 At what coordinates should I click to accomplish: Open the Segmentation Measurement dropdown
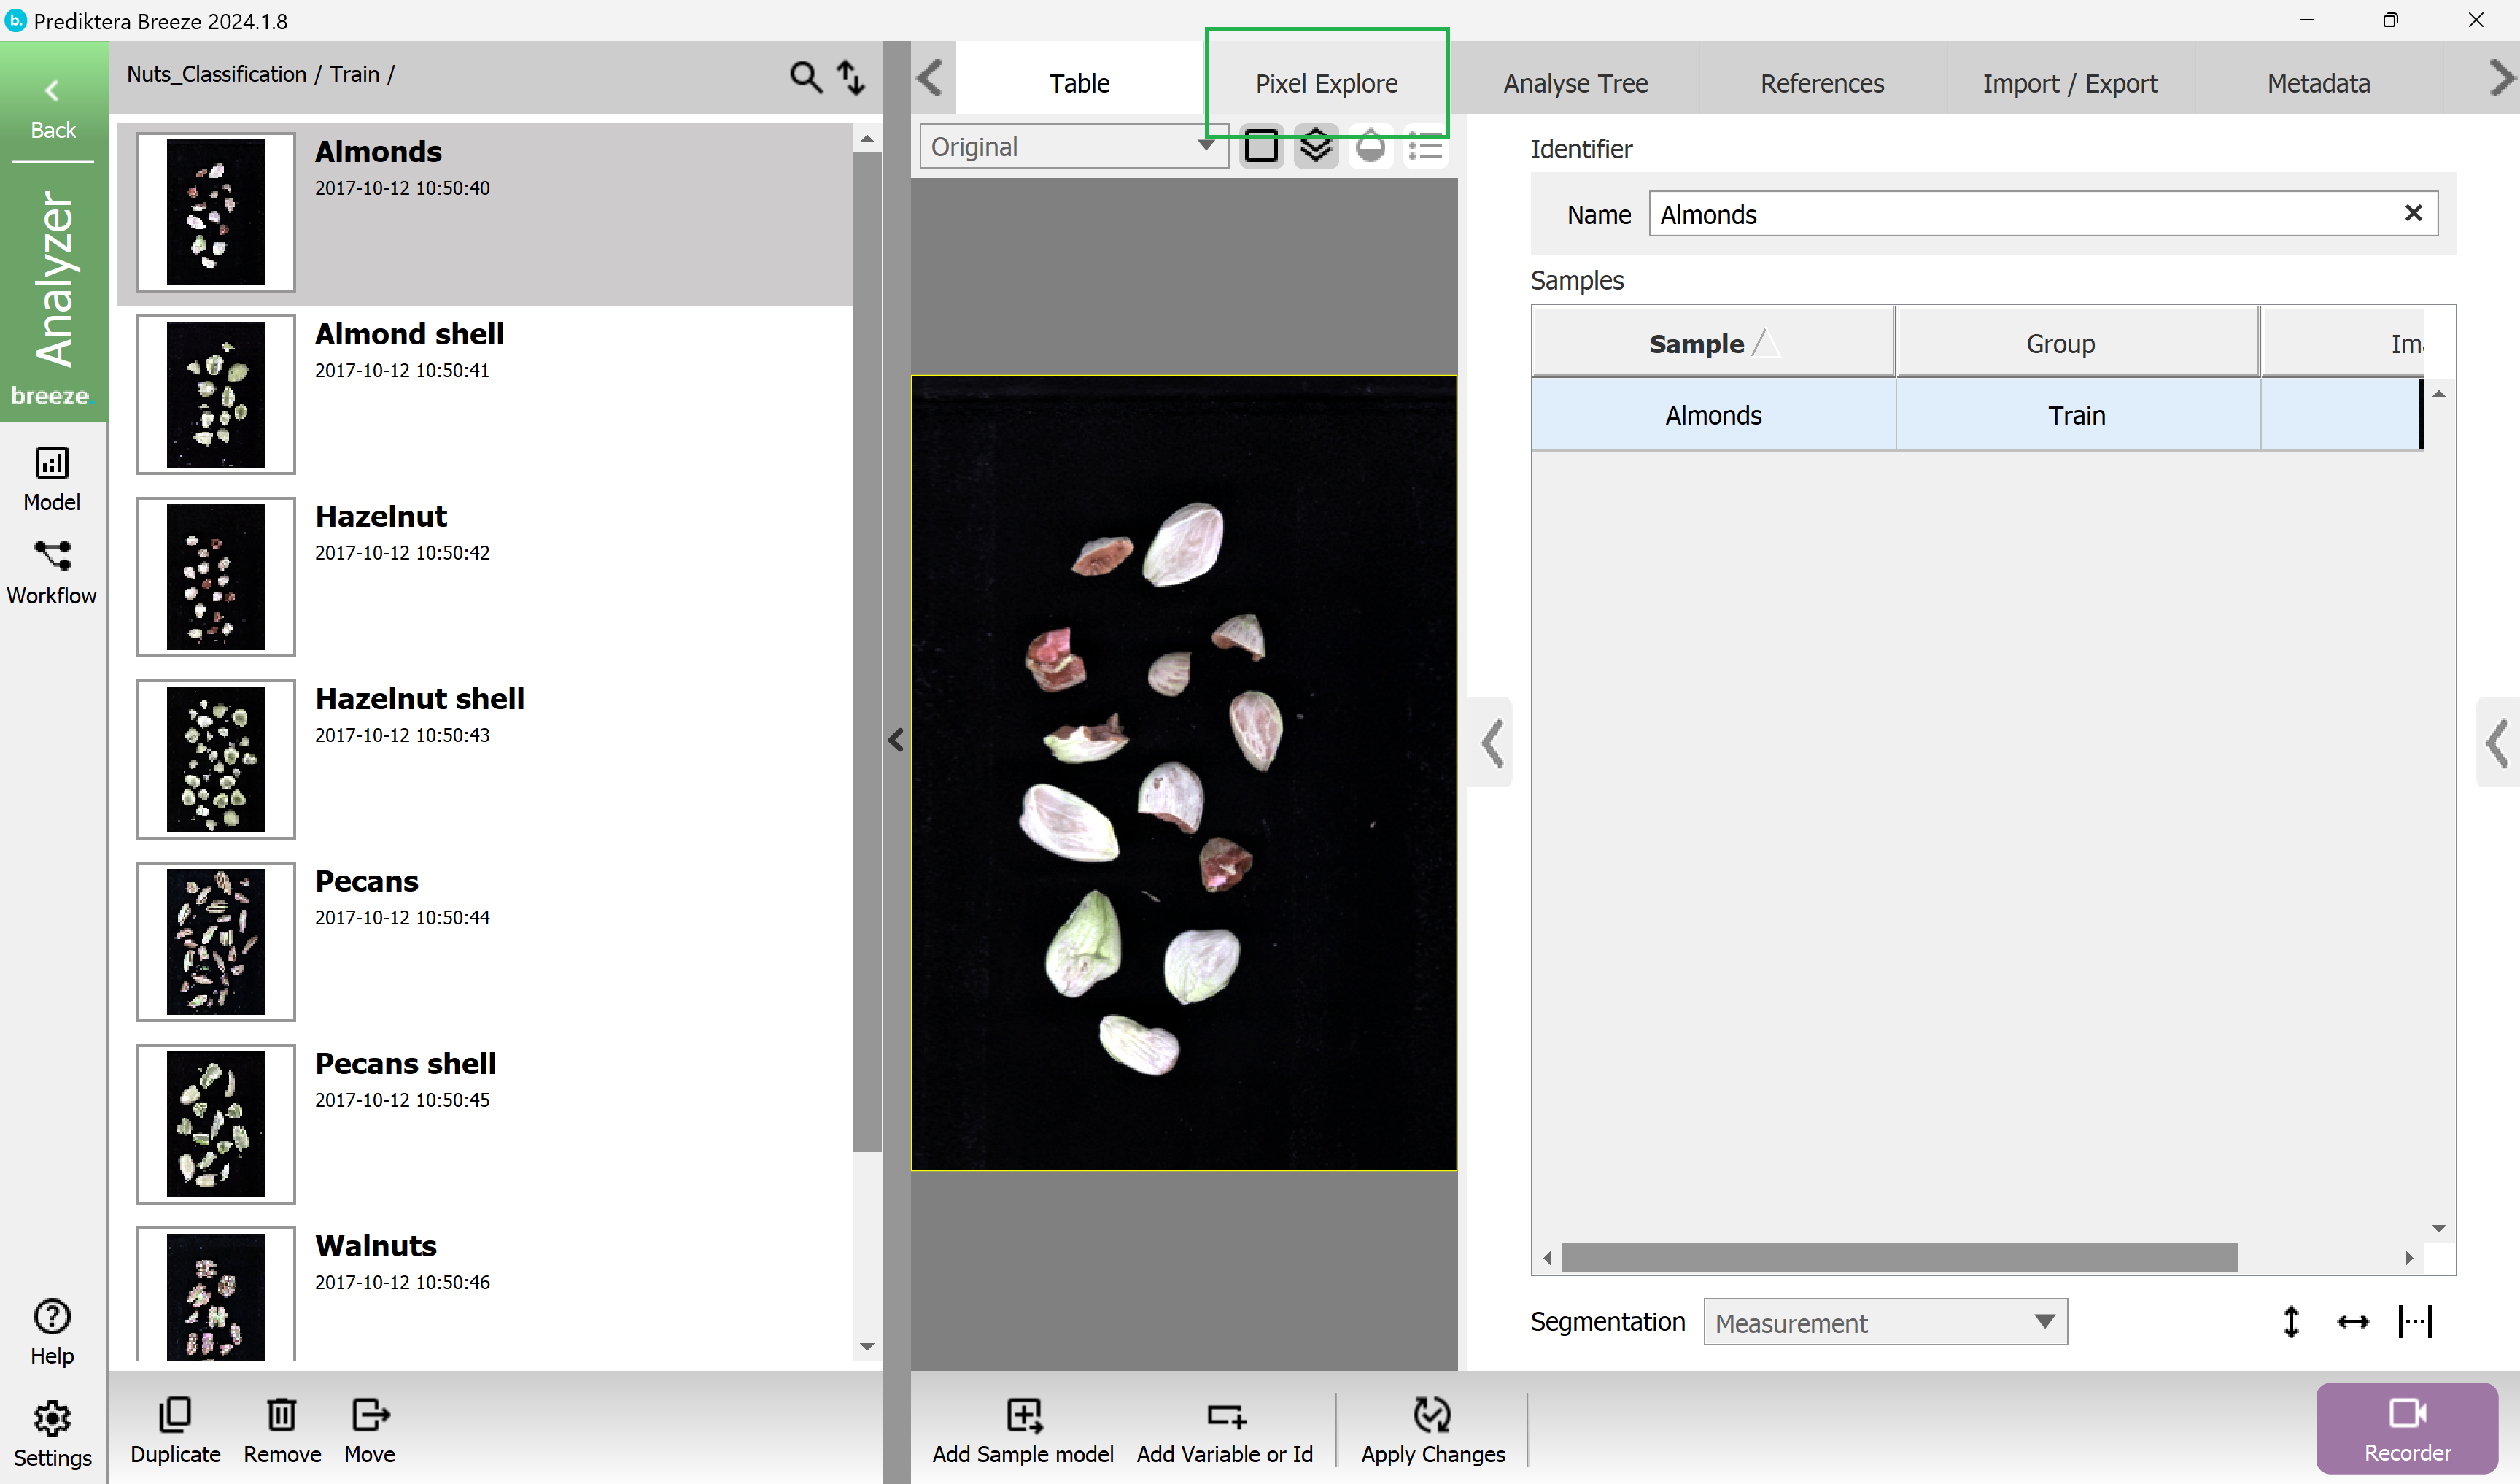[x=1884, y=1322]
